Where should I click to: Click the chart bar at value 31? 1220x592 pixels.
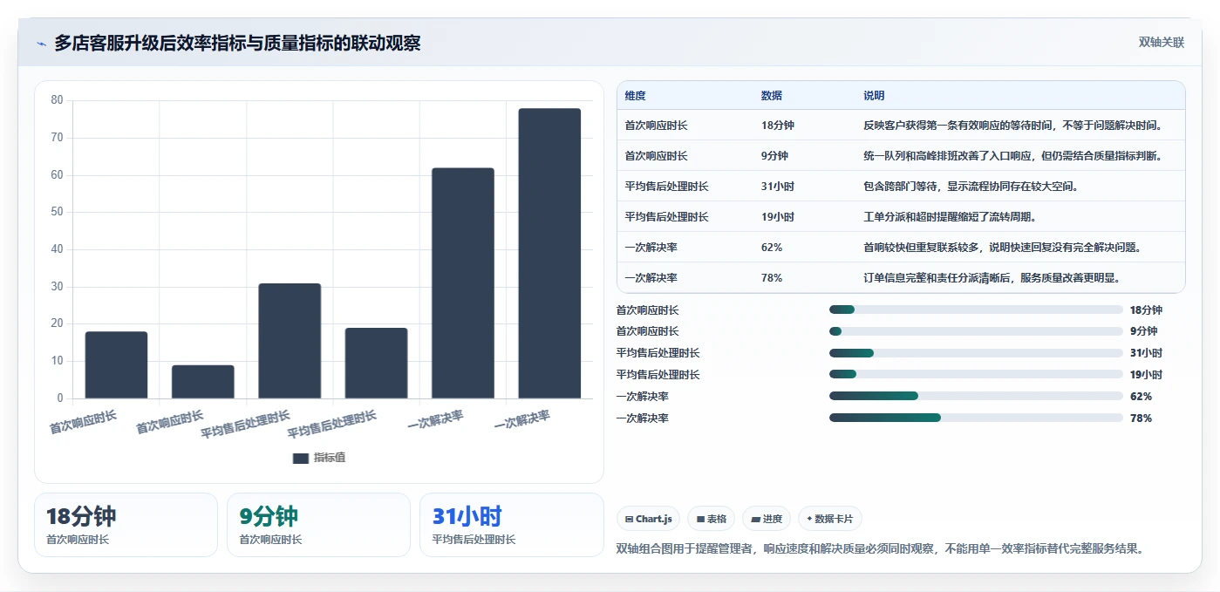point(290,341)
